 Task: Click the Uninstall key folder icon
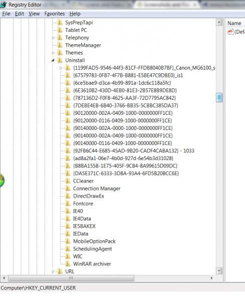point(60,60)
